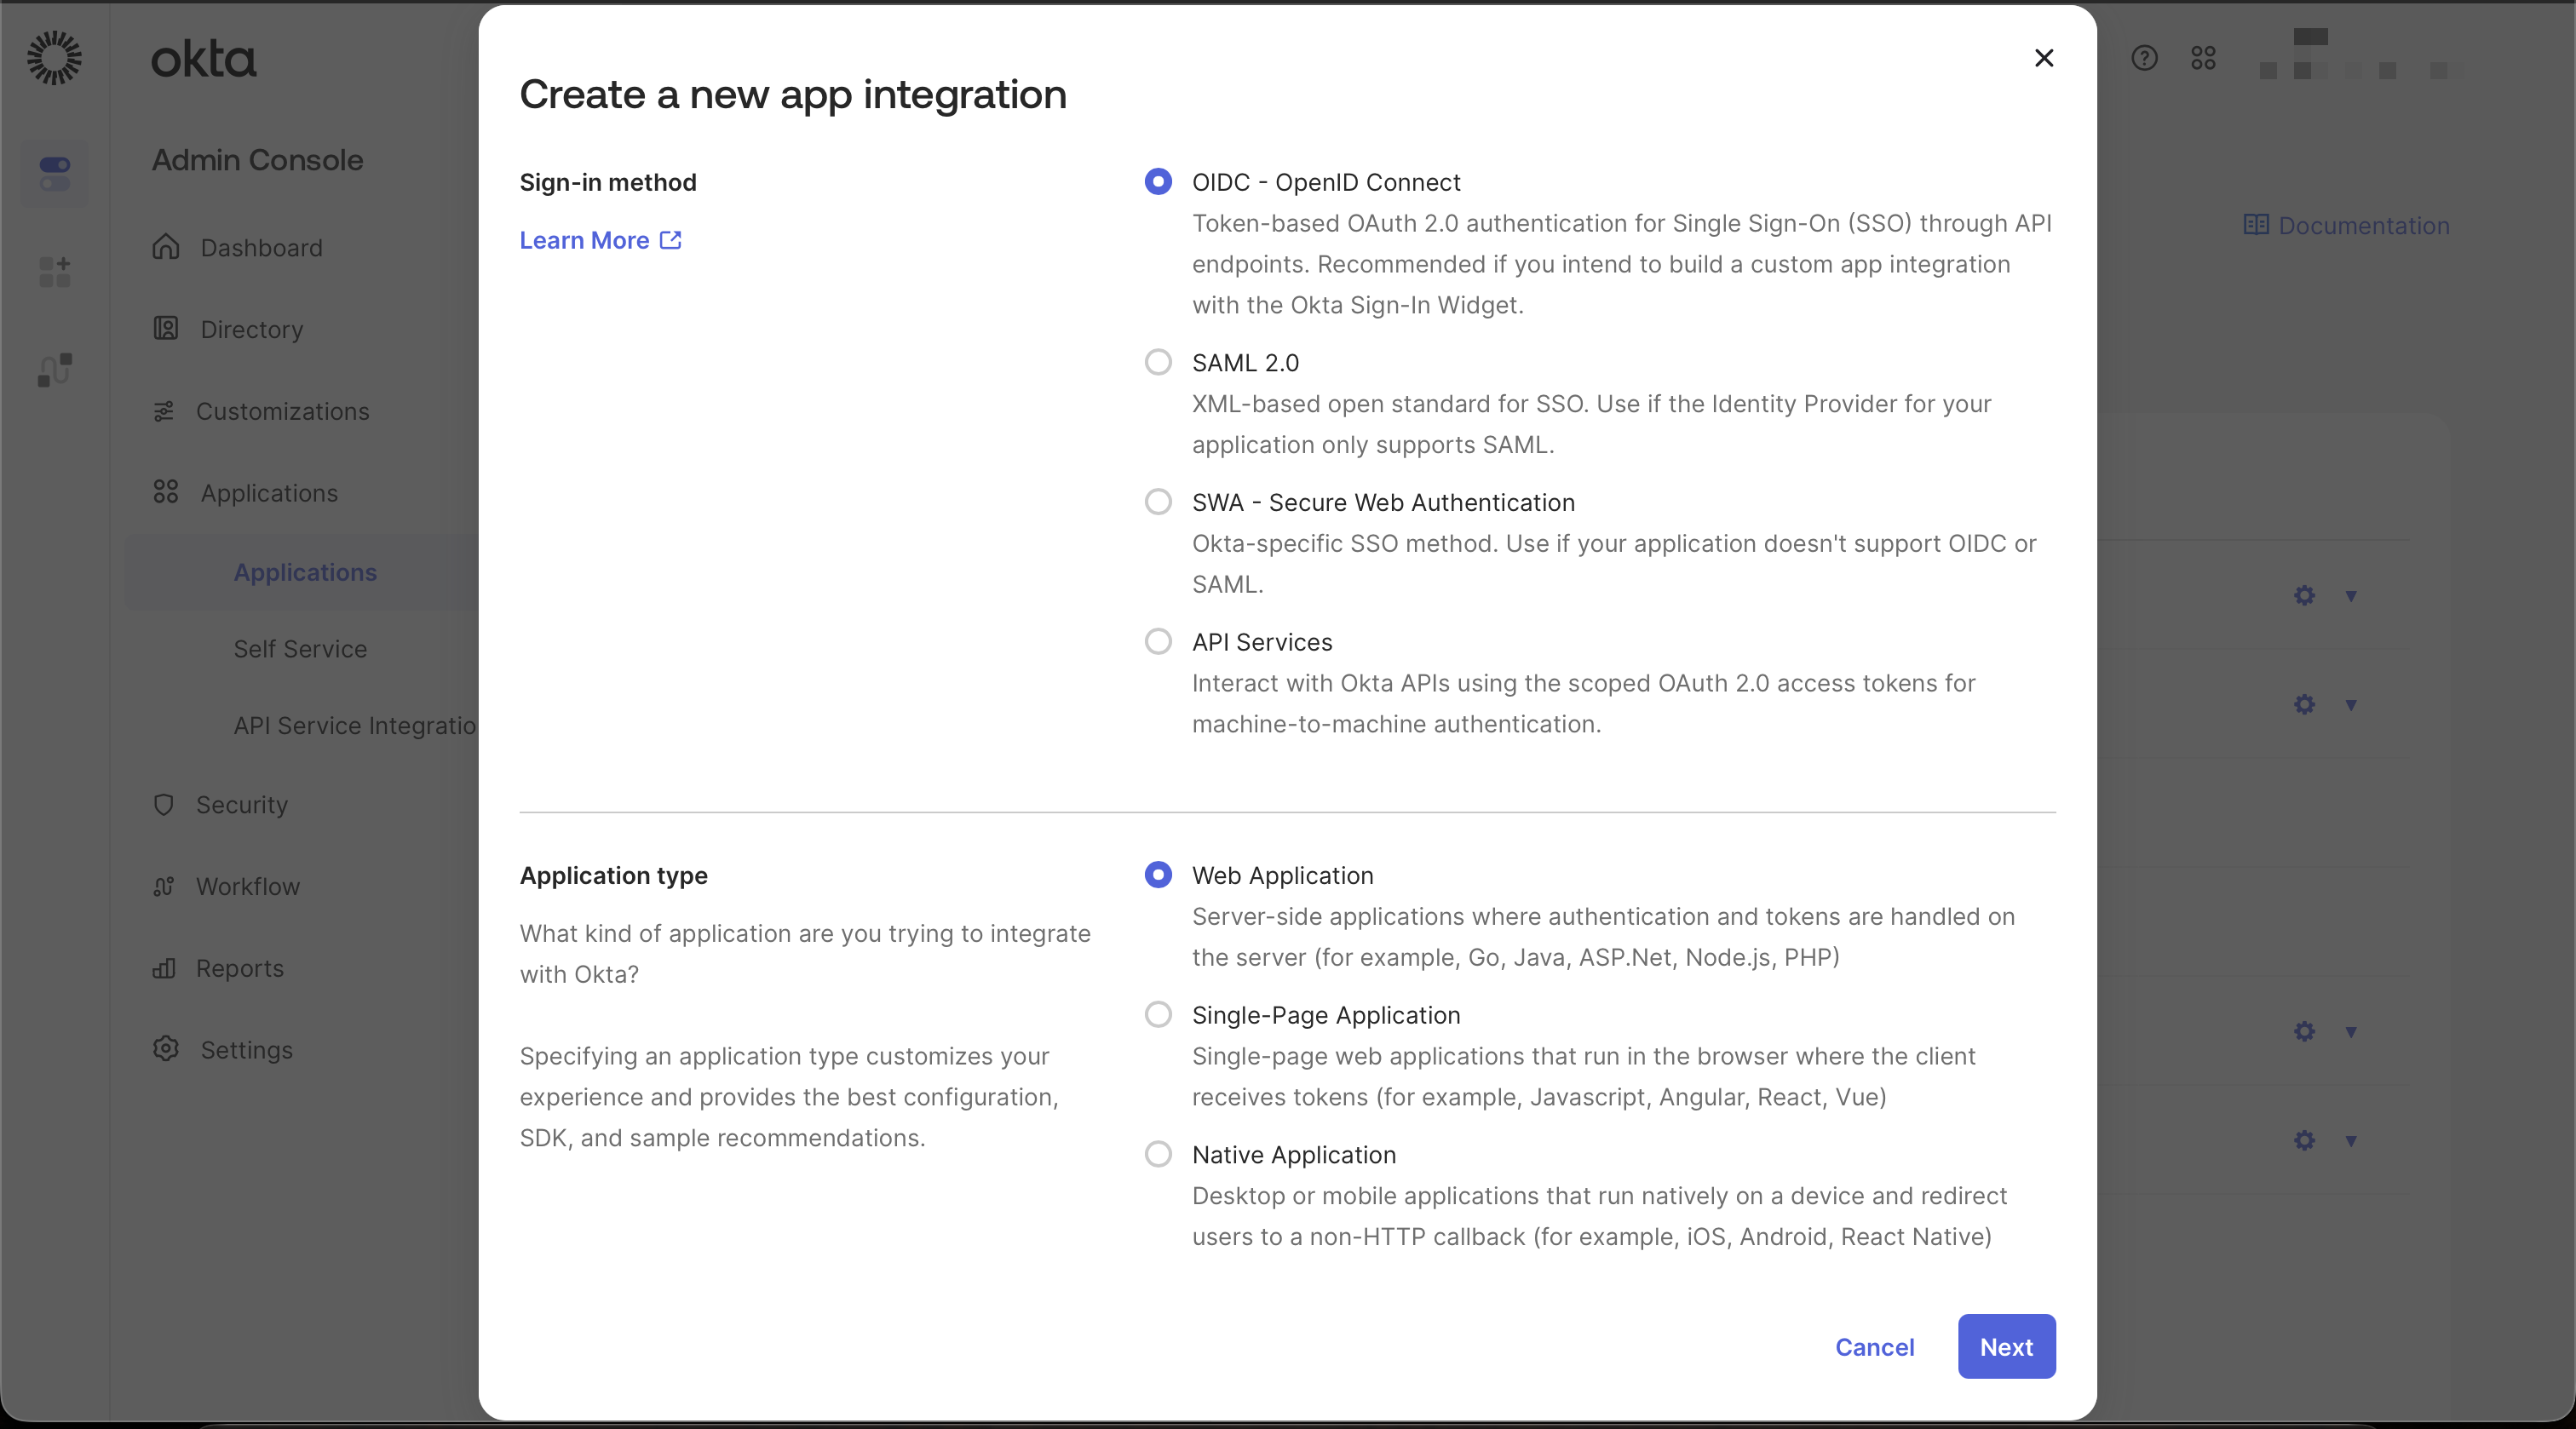This screenshot has width=2576, height=1429.
Task: Toggle the admin console switch icon in rail
Action: pos(54,173)
